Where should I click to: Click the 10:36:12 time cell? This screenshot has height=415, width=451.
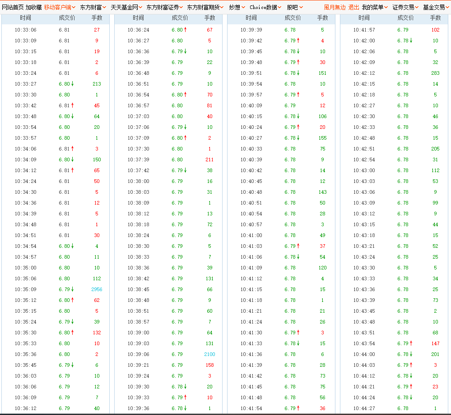click(x=26, y=408)
